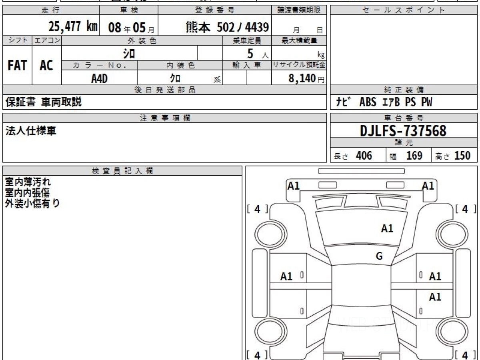480x360 pixels.
Task: Select the 検査員記入欄 section header
Action: click(122, 171)
